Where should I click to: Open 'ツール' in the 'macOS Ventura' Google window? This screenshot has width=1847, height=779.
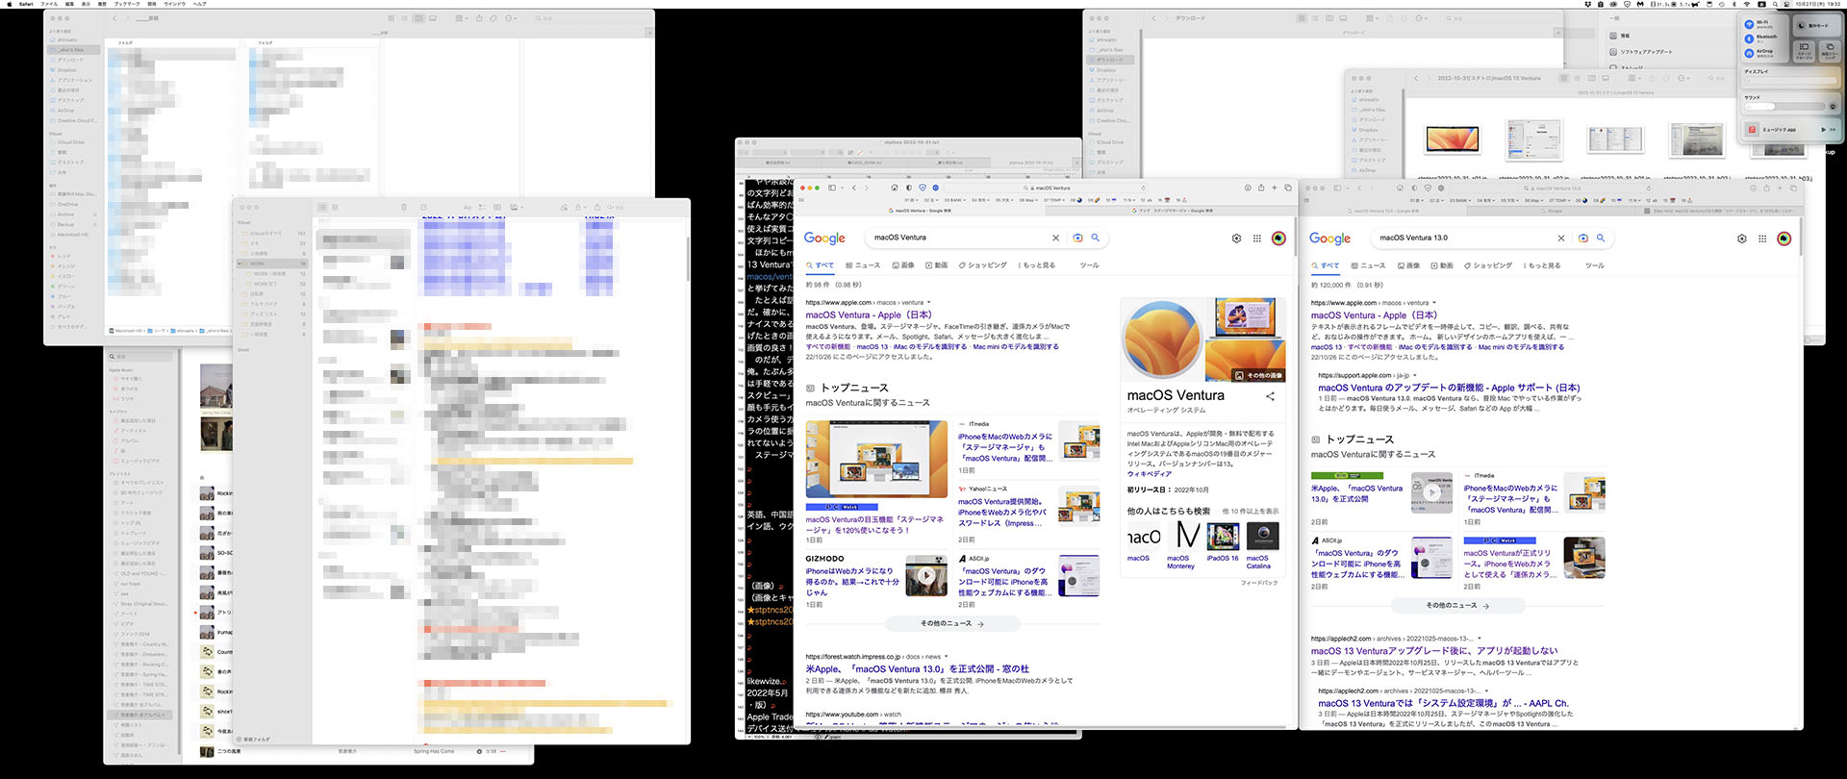click(1089, 265)
